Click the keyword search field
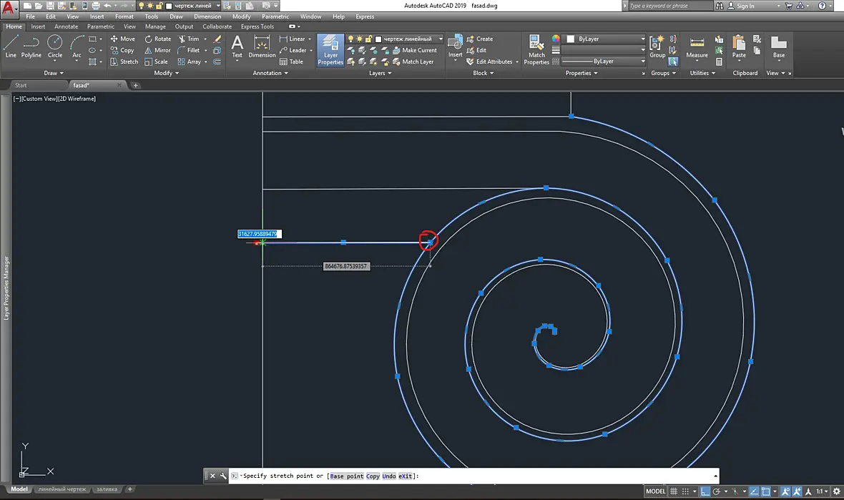This screenshot has width=844, height=500. (x=670, y=6)
